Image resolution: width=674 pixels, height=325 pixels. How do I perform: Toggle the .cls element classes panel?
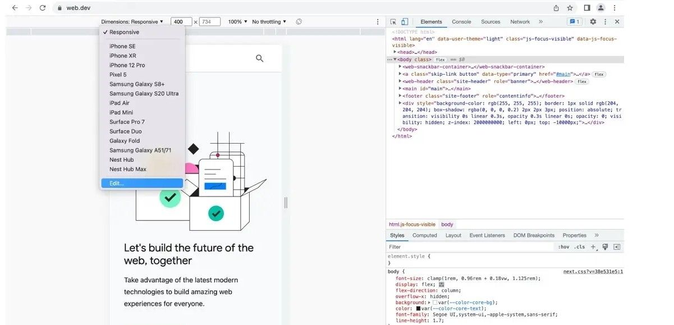tap(579, 247)
